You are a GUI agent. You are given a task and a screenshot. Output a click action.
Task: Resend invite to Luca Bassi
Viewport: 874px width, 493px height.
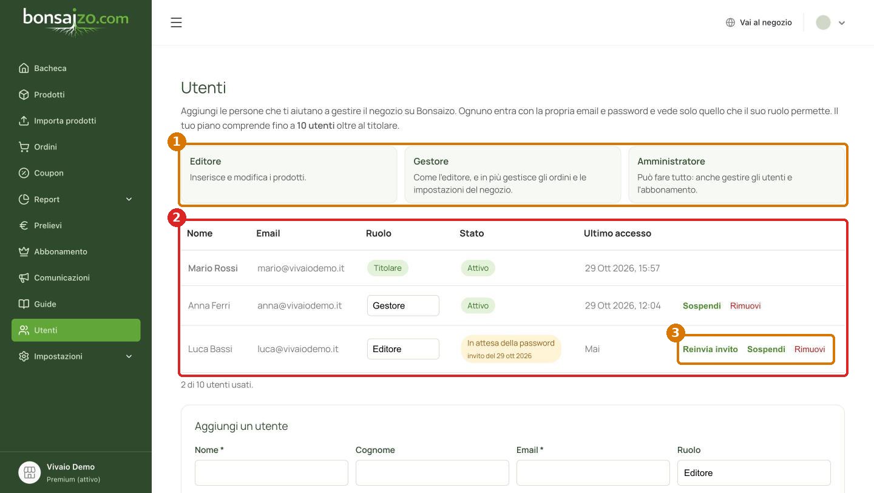(x=710, y=349)
